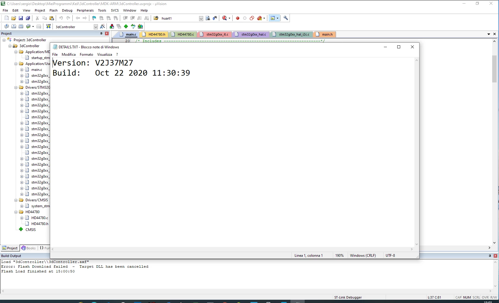Switch to the stm32g0xx_it.c editor tab

click(x=214, y=34)
